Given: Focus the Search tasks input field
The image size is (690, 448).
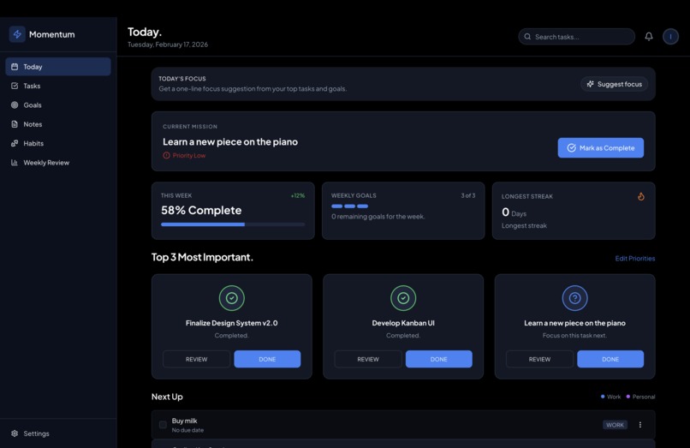Looking at the screenshot, I should pos(576,37).
